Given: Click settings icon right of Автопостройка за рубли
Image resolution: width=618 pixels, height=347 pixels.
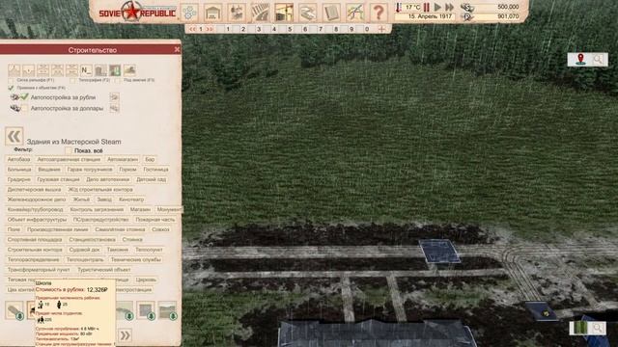Looking at the screenshot, I should pos(114,97).
